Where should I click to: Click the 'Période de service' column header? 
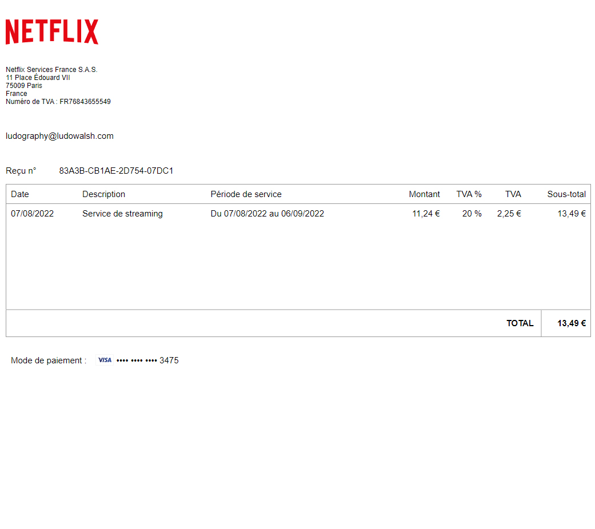246,194
